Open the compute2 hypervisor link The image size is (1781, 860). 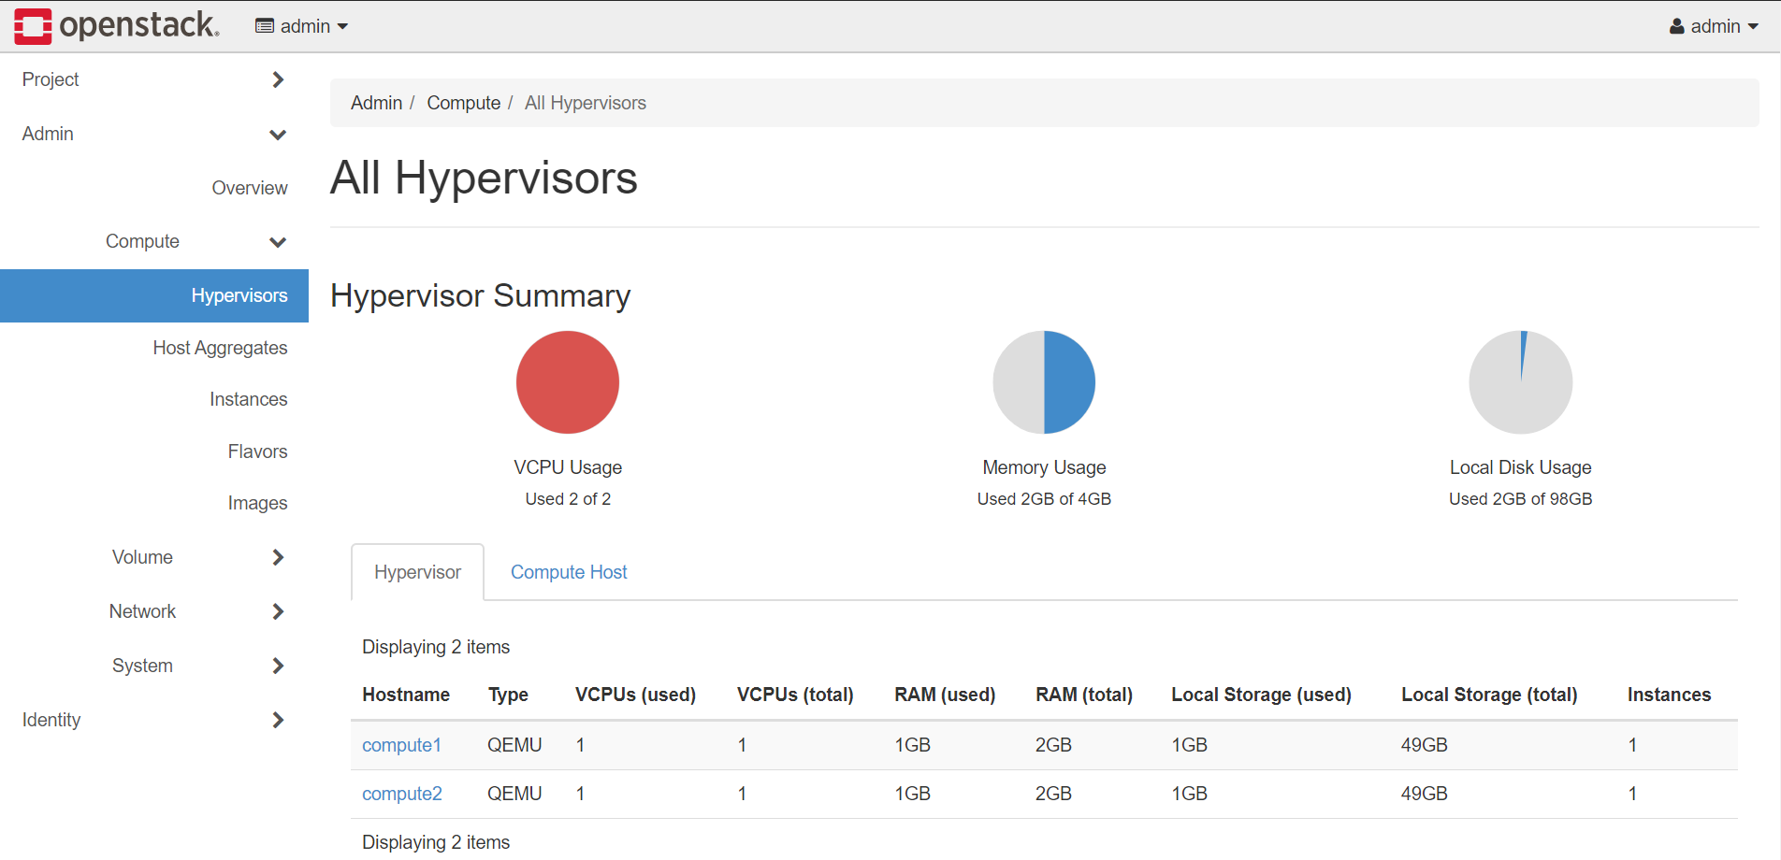pyautogui.click(x=401, y=794)
